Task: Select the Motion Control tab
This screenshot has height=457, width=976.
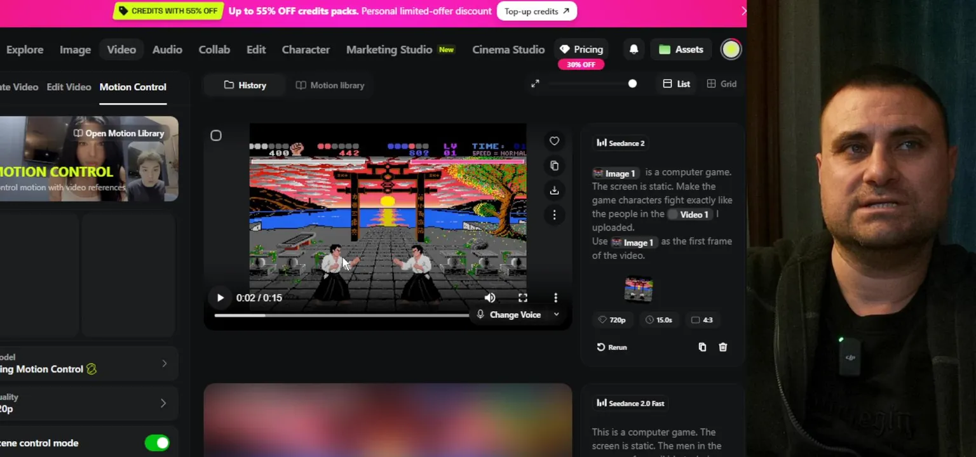Action: tap(133, 87)
